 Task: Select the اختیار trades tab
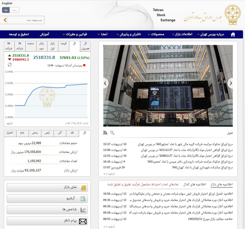click(10, 133)
